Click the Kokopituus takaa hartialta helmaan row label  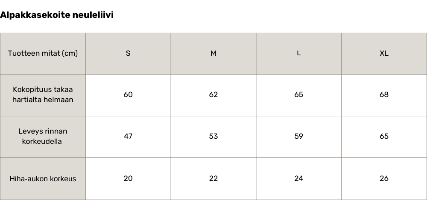pyautogui.click(x=43, y=94)
